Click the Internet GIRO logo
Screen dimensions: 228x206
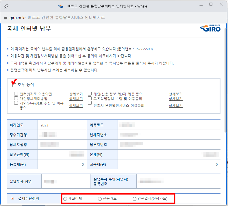[210, 28]
